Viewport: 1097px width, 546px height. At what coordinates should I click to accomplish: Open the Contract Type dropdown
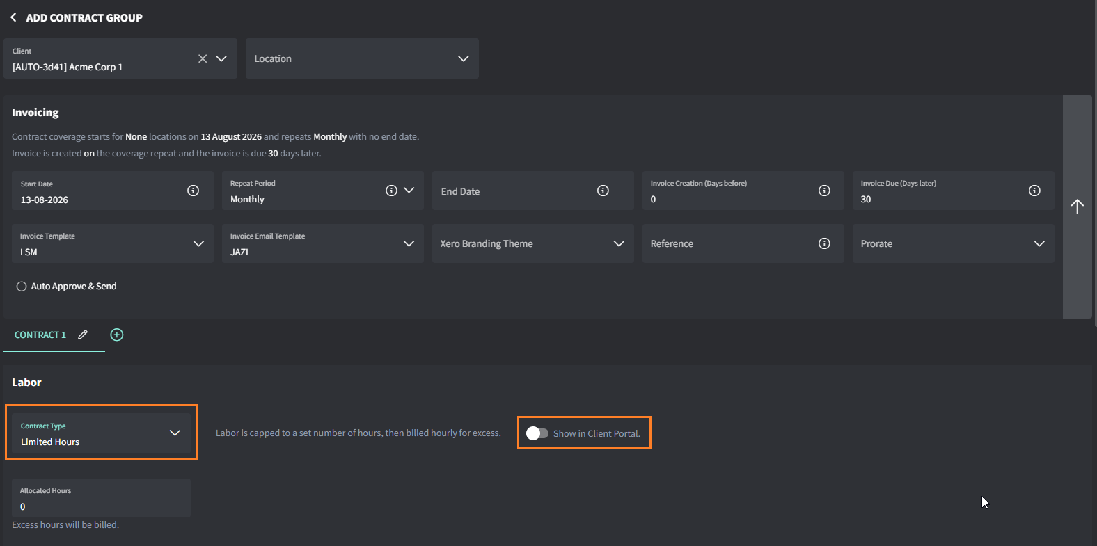click(102, 433)
